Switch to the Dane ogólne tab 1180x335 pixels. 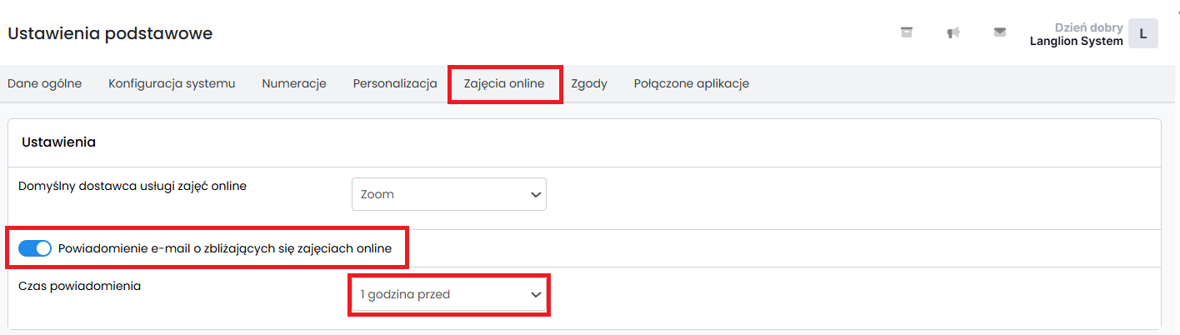click(x=44, y=83)
